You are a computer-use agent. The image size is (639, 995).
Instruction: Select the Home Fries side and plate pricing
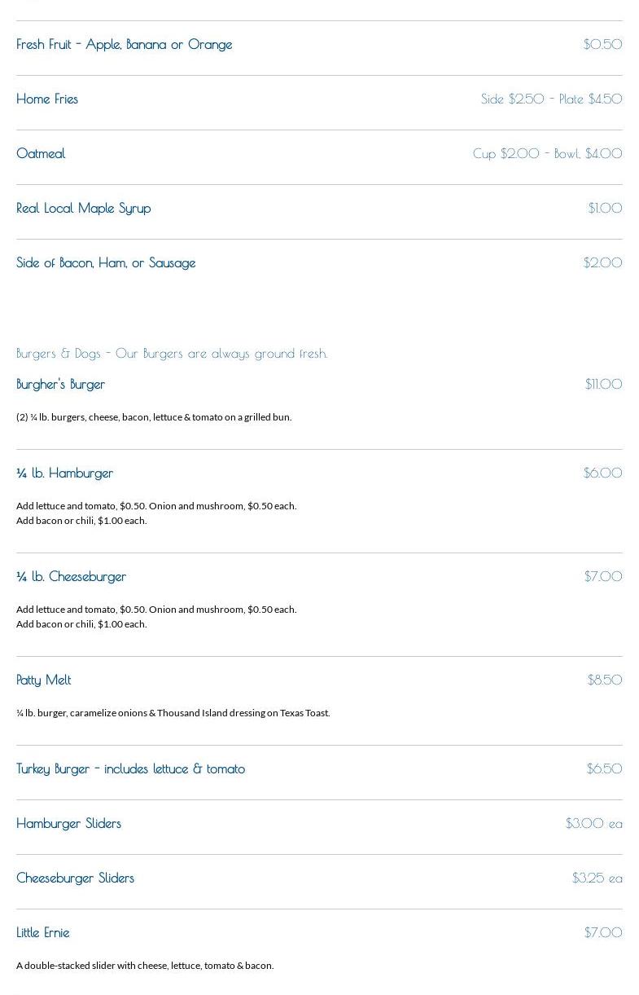coord(551,99)
